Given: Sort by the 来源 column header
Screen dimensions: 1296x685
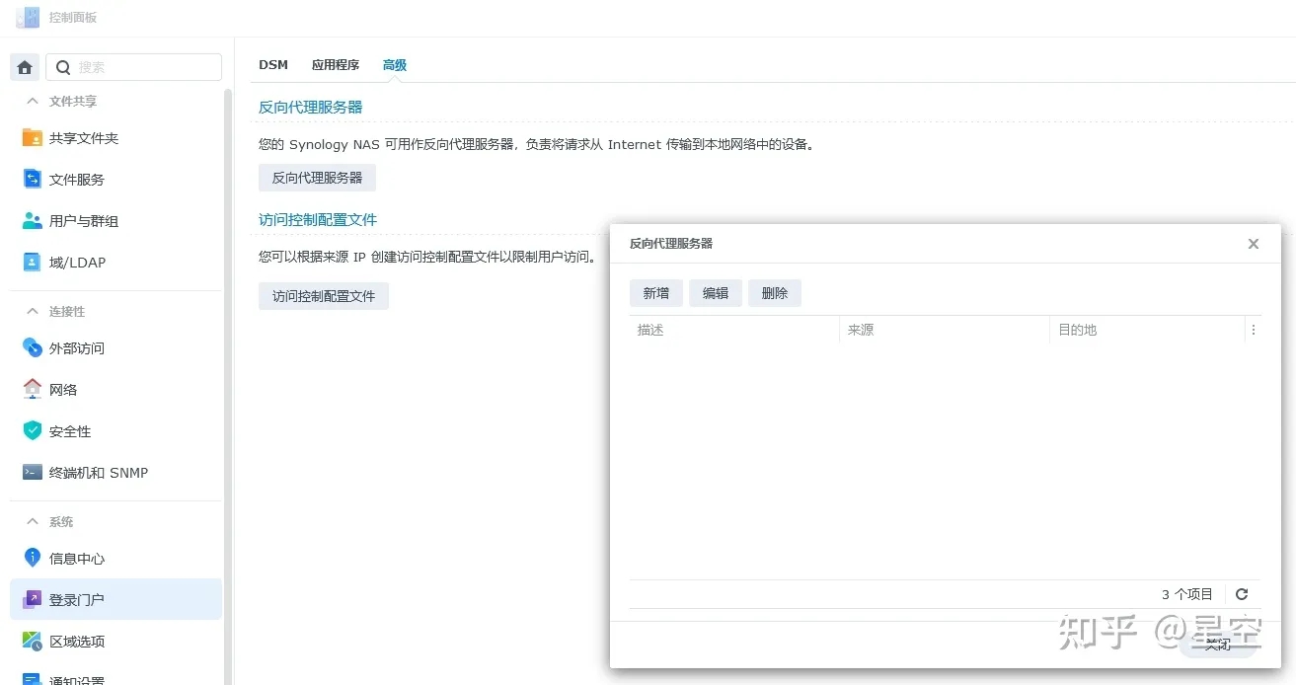Looking at the screenshot, I should [943, 331].
